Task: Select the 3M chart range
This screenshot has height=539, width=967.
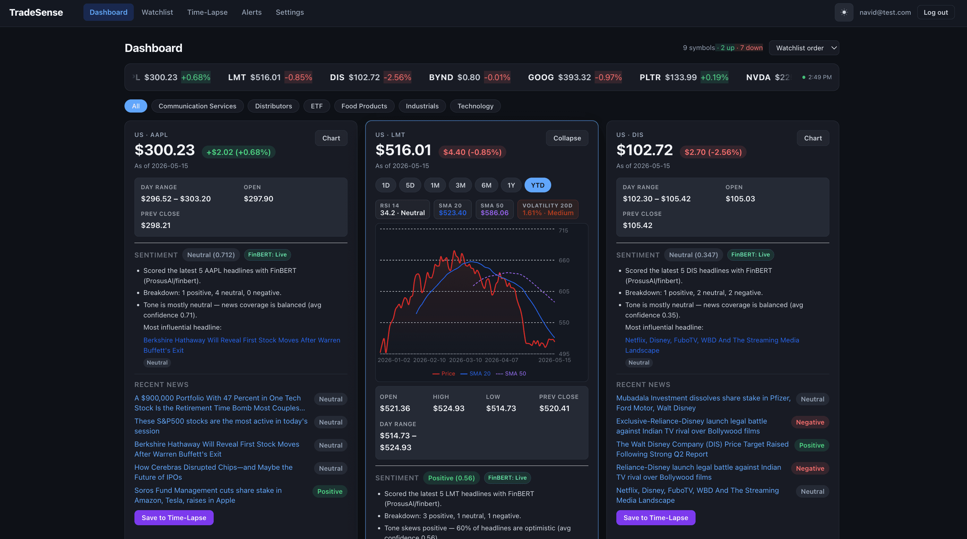Action: click(x=460, y=185)
